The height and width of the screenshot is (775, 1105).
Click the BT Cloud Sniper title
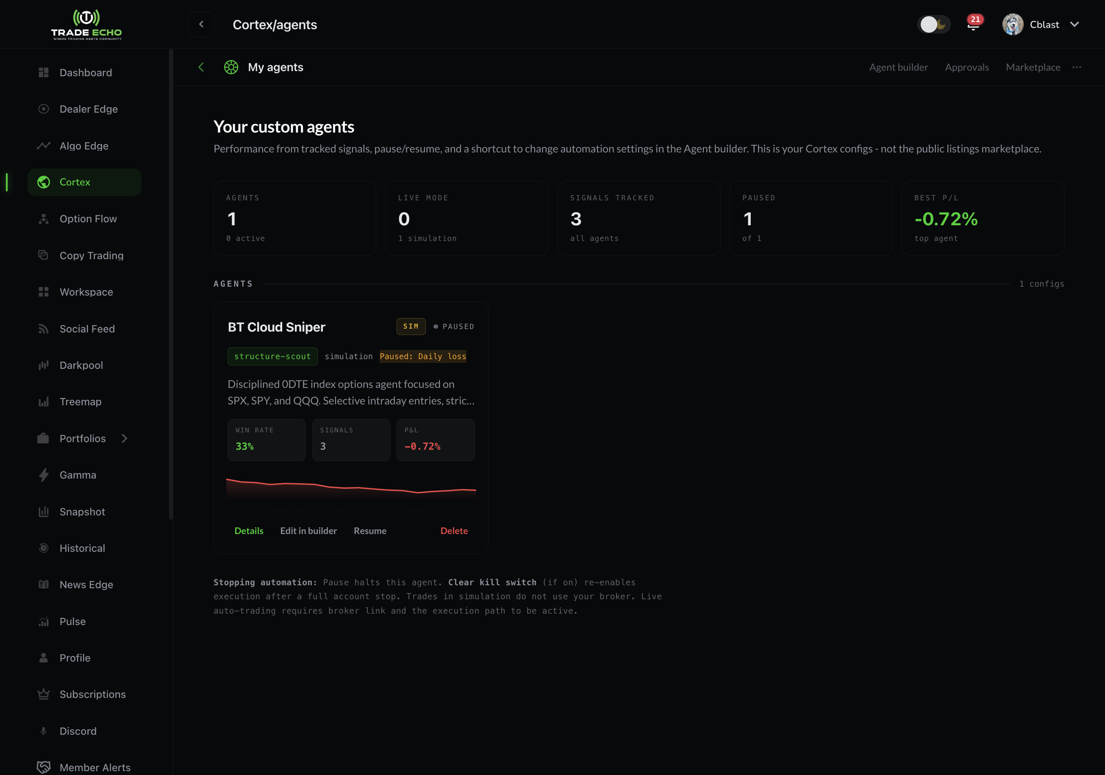(x=276, y=327)
